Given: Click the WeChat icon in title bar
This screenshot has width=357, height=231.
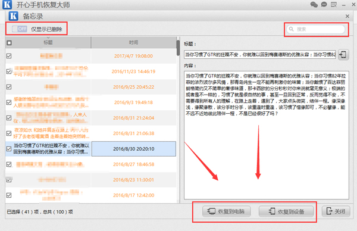Looking at the screenshot, I should [314, 4].
